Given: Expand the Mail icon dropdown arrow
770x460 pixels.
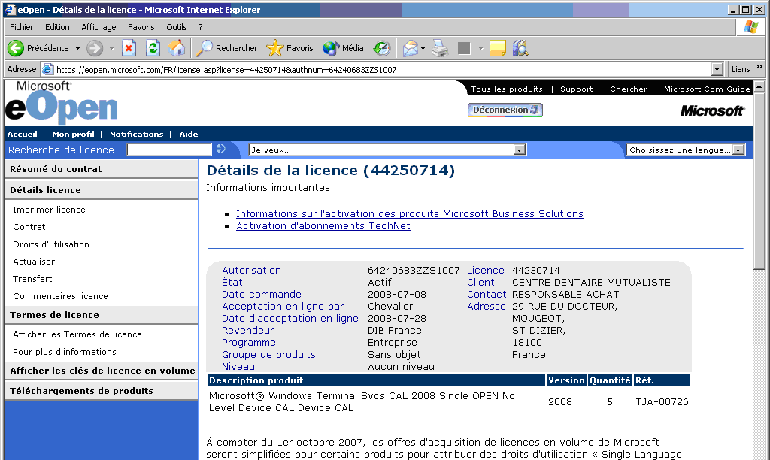Looking at the screenshot, I should pyautogui.click(x=423, y=48).
